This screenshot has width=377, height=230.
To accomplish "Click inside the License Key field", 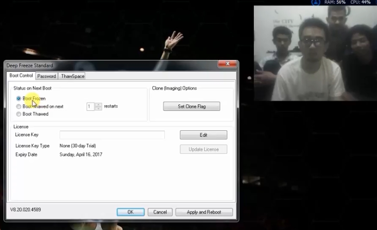I will (x=112, y=135).
